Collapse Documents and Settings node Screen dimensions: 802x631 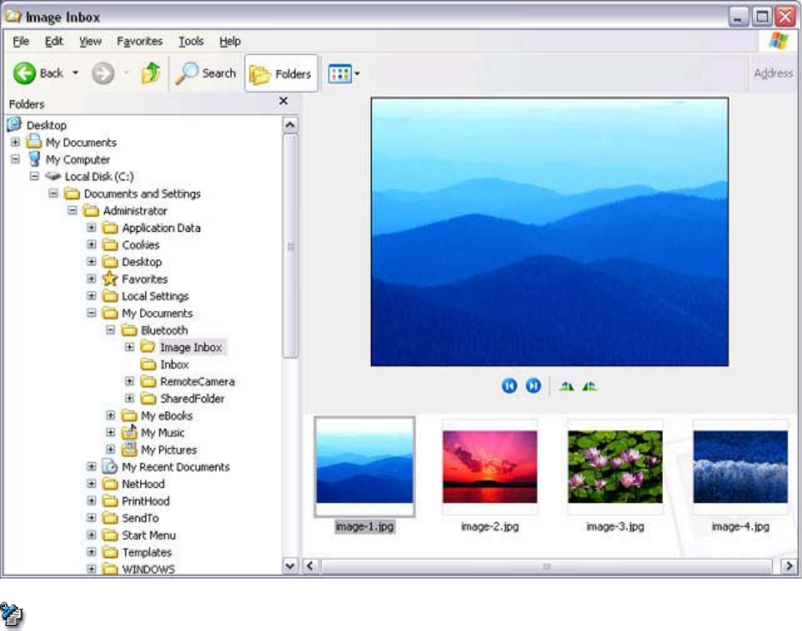pos(53,193)
